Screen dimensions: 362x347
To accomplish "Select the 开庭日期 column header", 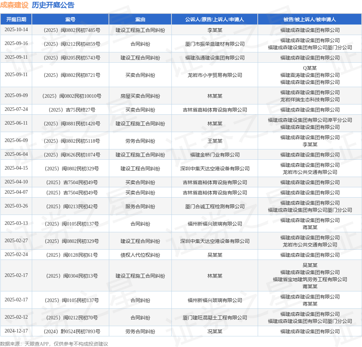I will coord(16,19).
